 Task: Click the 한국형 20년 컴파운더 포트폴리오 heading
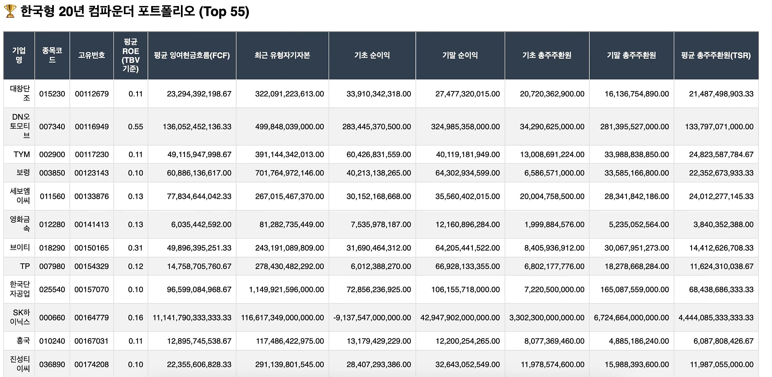[x=134, y=12]
